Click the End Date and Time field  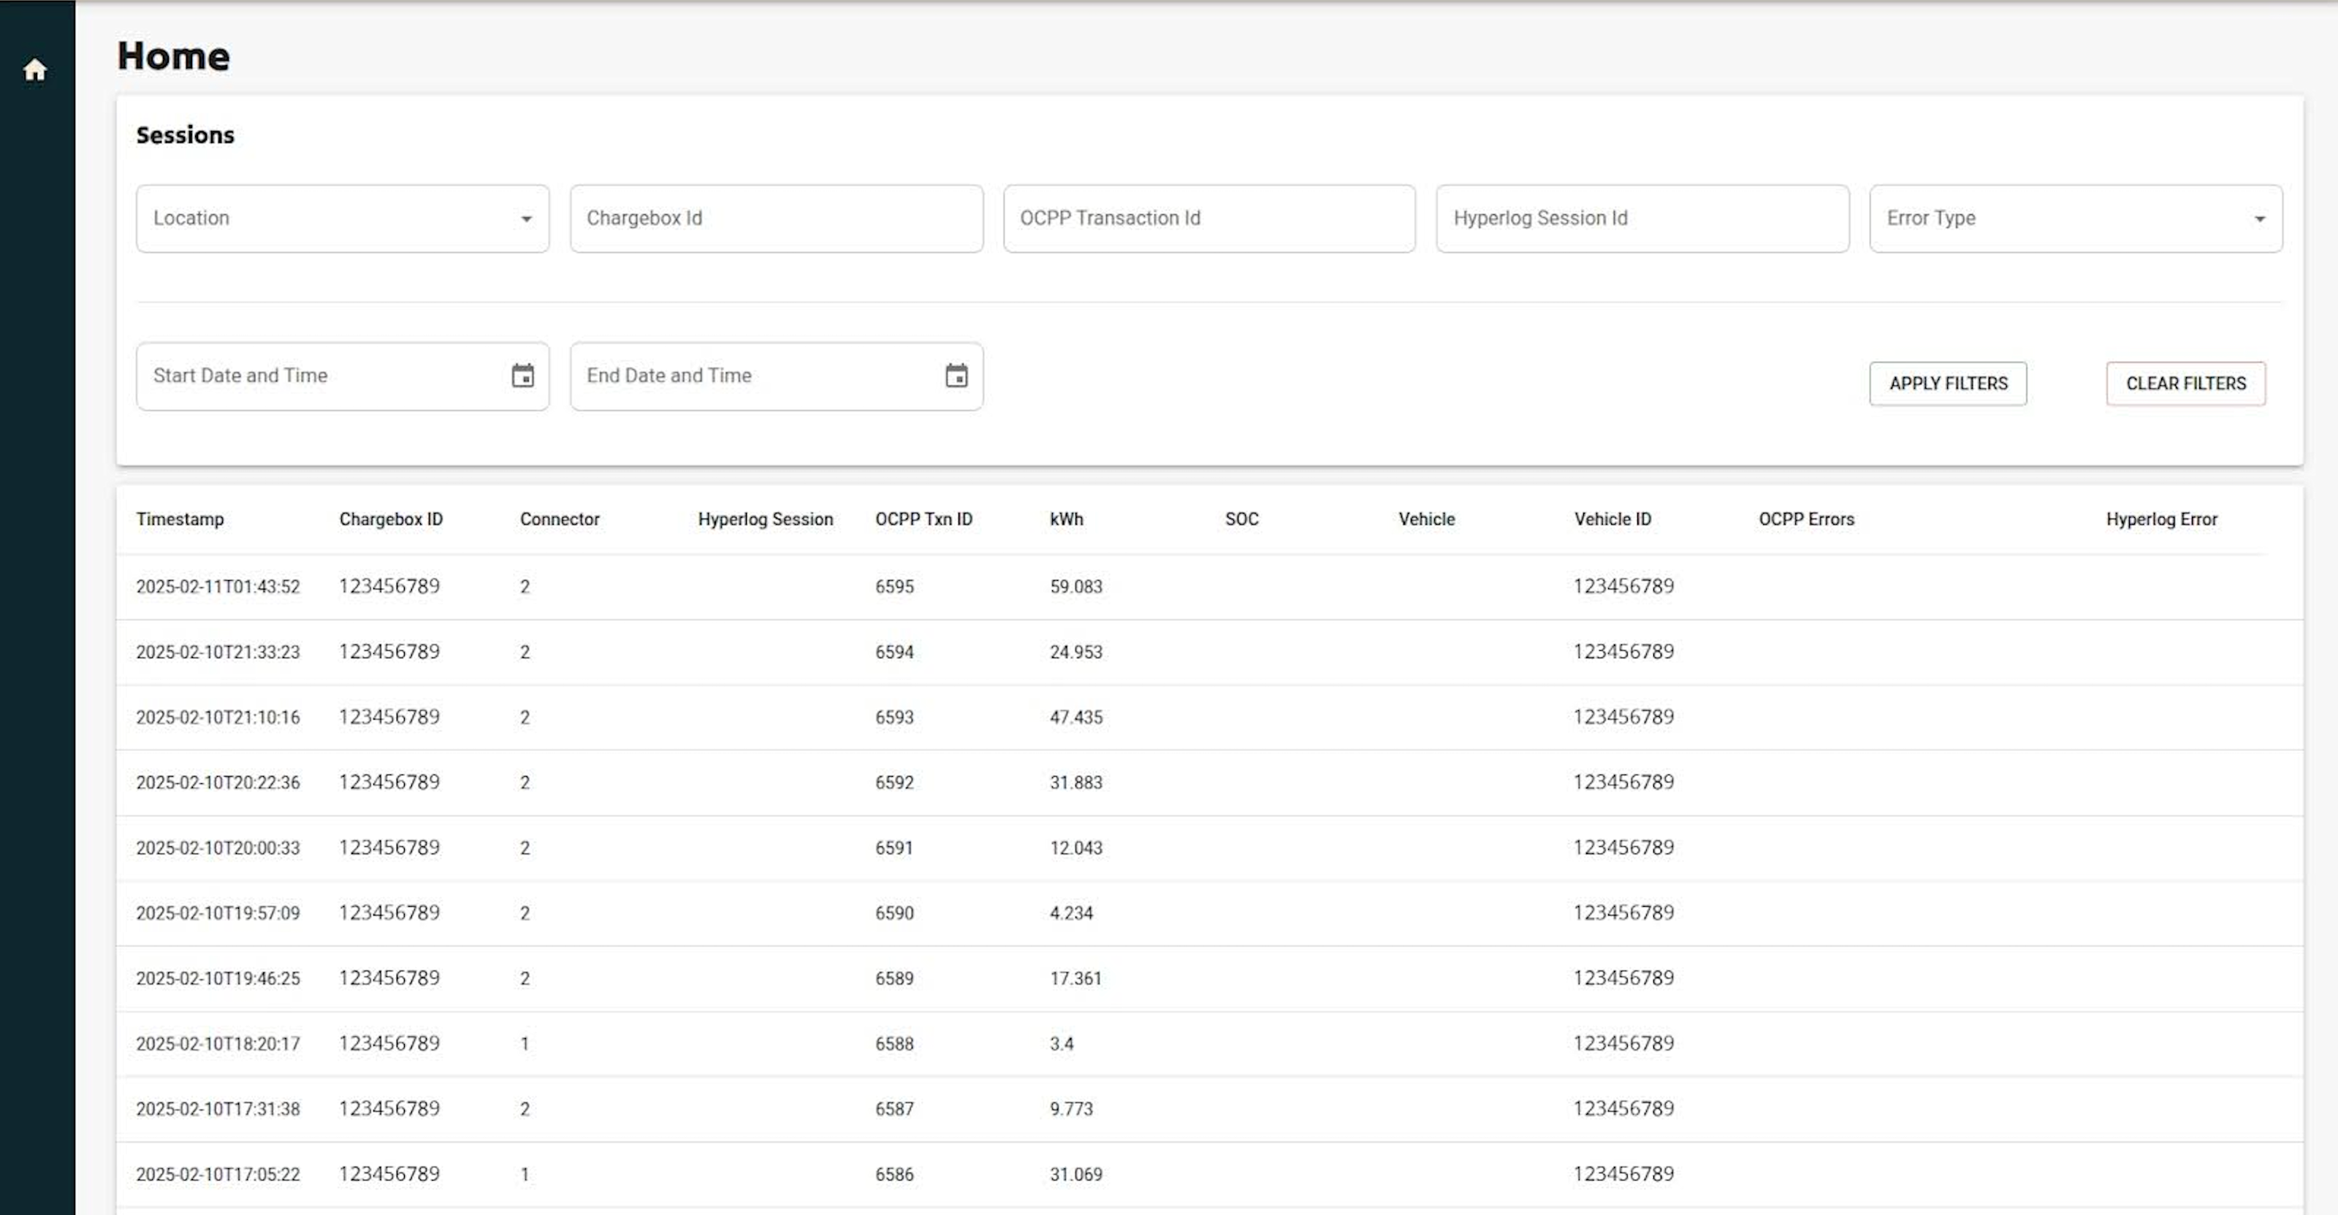pyautogui.click(x=753, y=376)
